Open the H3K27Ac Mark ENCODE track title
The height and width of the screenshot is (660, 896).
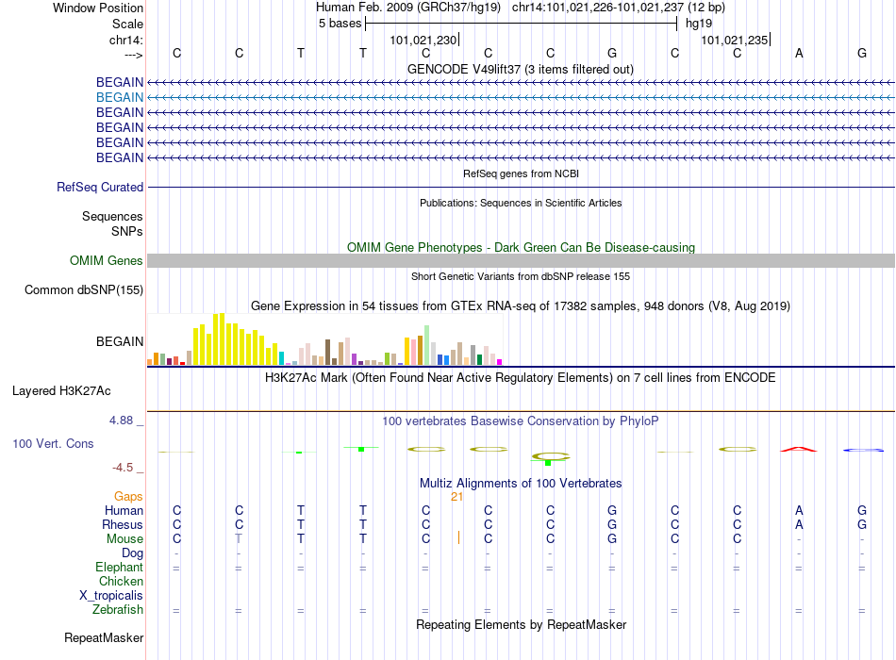coord(520,378)
